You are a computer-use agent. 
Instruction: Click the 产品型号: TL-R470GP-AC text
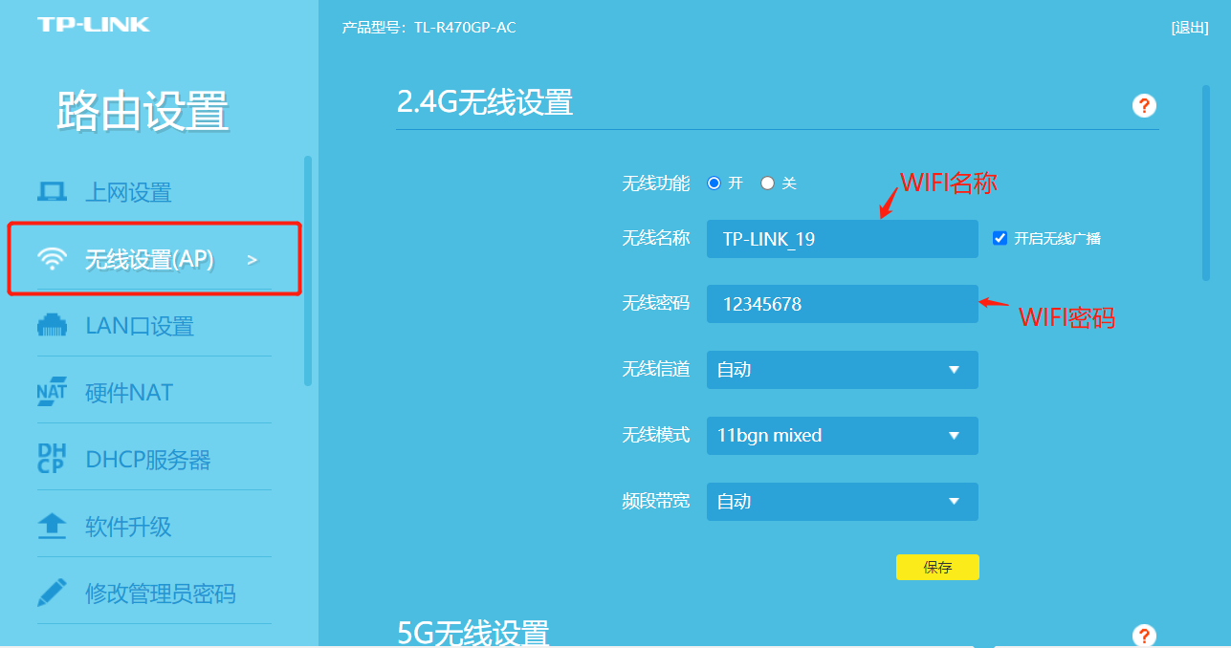point(429,28)
